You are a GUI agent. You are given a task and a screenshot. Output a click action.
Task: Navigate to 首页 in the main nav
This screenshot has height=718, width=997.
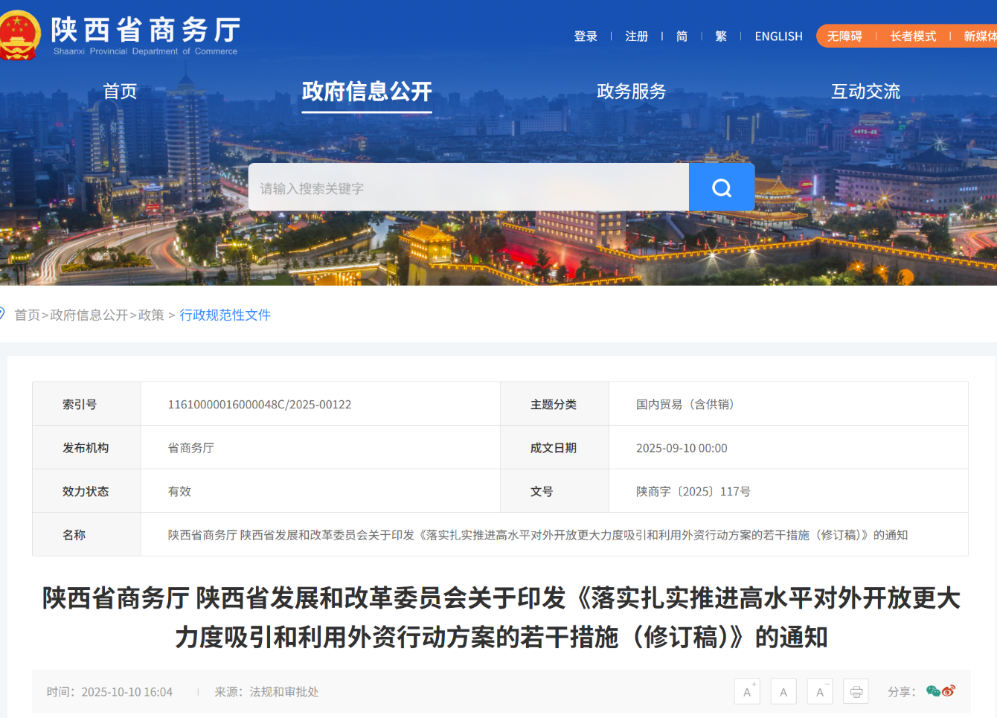pos(120,92)
